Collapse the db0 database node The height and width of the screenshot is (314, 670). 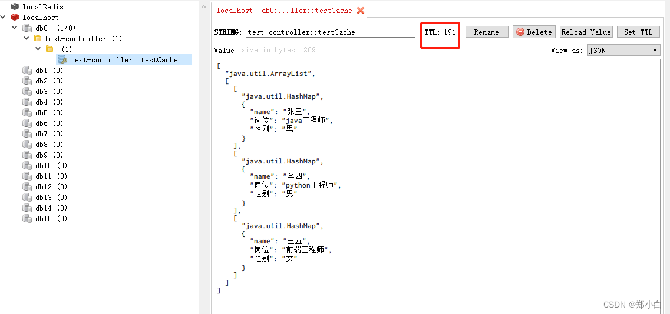[x=15, y=28]
